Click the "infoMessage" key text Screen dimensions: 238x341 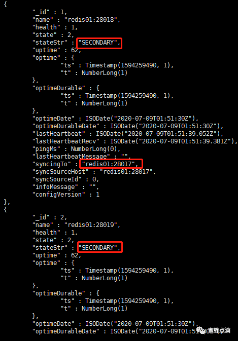click(x=55, y=187)
